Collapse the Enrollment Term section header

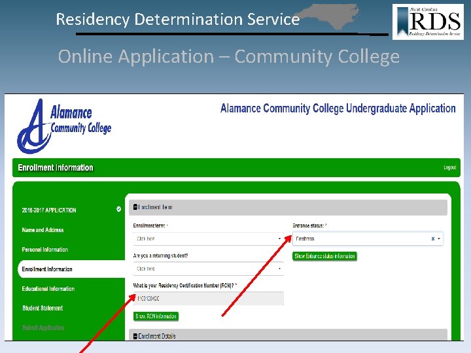[288, 207]
